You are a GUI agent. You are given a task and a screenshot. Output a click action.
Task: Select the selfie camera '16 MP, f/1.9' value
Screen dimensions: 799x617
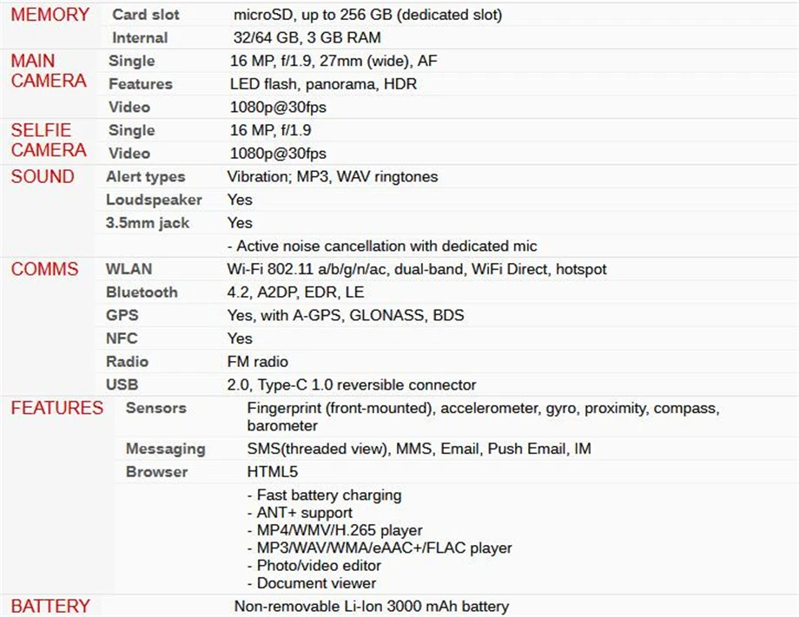271,130
